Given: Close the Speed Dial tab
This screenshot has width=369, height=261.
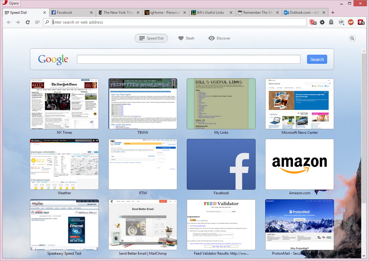Looking at the screenshot, I should pos(45,13).
